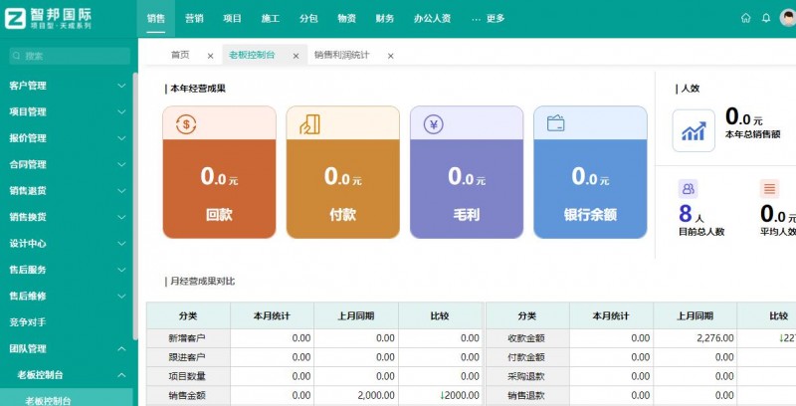Open the 毛利 summary card

(467, 172)
